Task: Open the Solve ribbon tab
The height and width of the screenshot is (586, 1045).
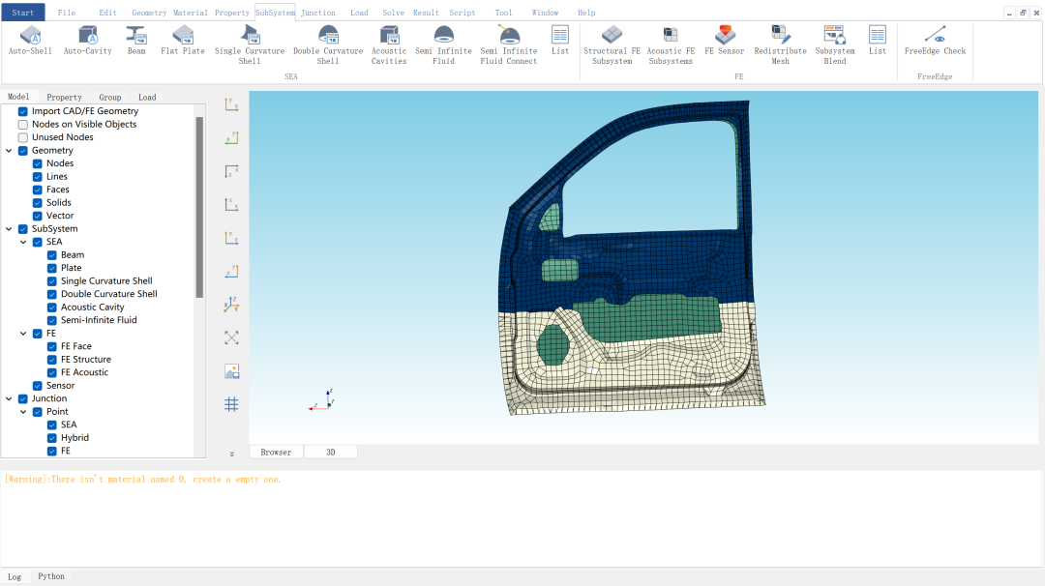Action: click(x=393, y=13)
